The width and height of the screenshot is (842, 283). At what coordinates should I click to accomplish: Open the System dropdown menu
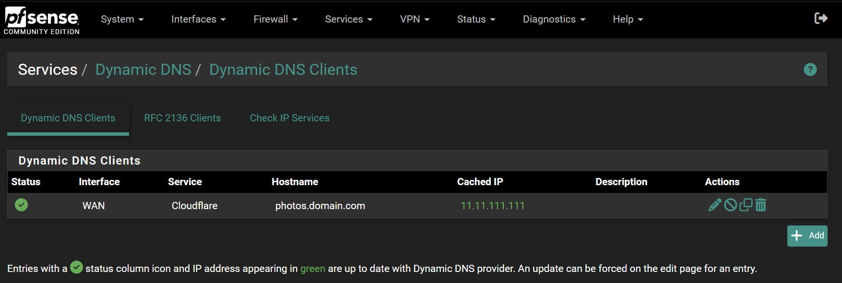[x=122, y=19]
